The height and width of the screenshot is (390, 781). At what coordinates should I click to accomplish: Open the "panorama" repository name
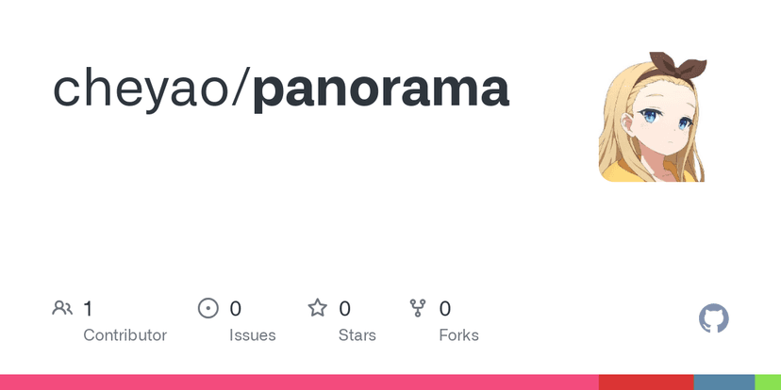[381, 88]
